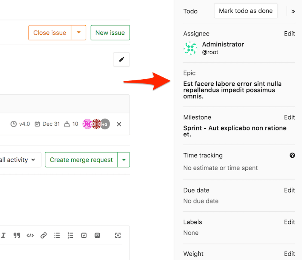
Task: Edit the issue title with the pencil icon
Action: pos(121,59)
